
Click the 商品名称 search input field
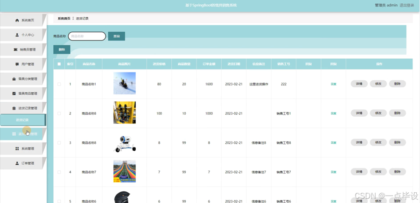click(x=87, y=36)
